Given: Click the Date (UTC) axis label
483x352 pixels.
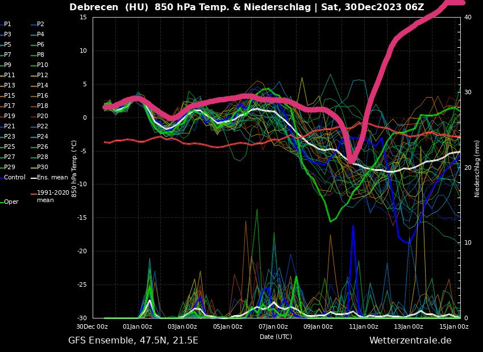Looking at the screenshot, I should pyautogui.click(x=276, y=337).
